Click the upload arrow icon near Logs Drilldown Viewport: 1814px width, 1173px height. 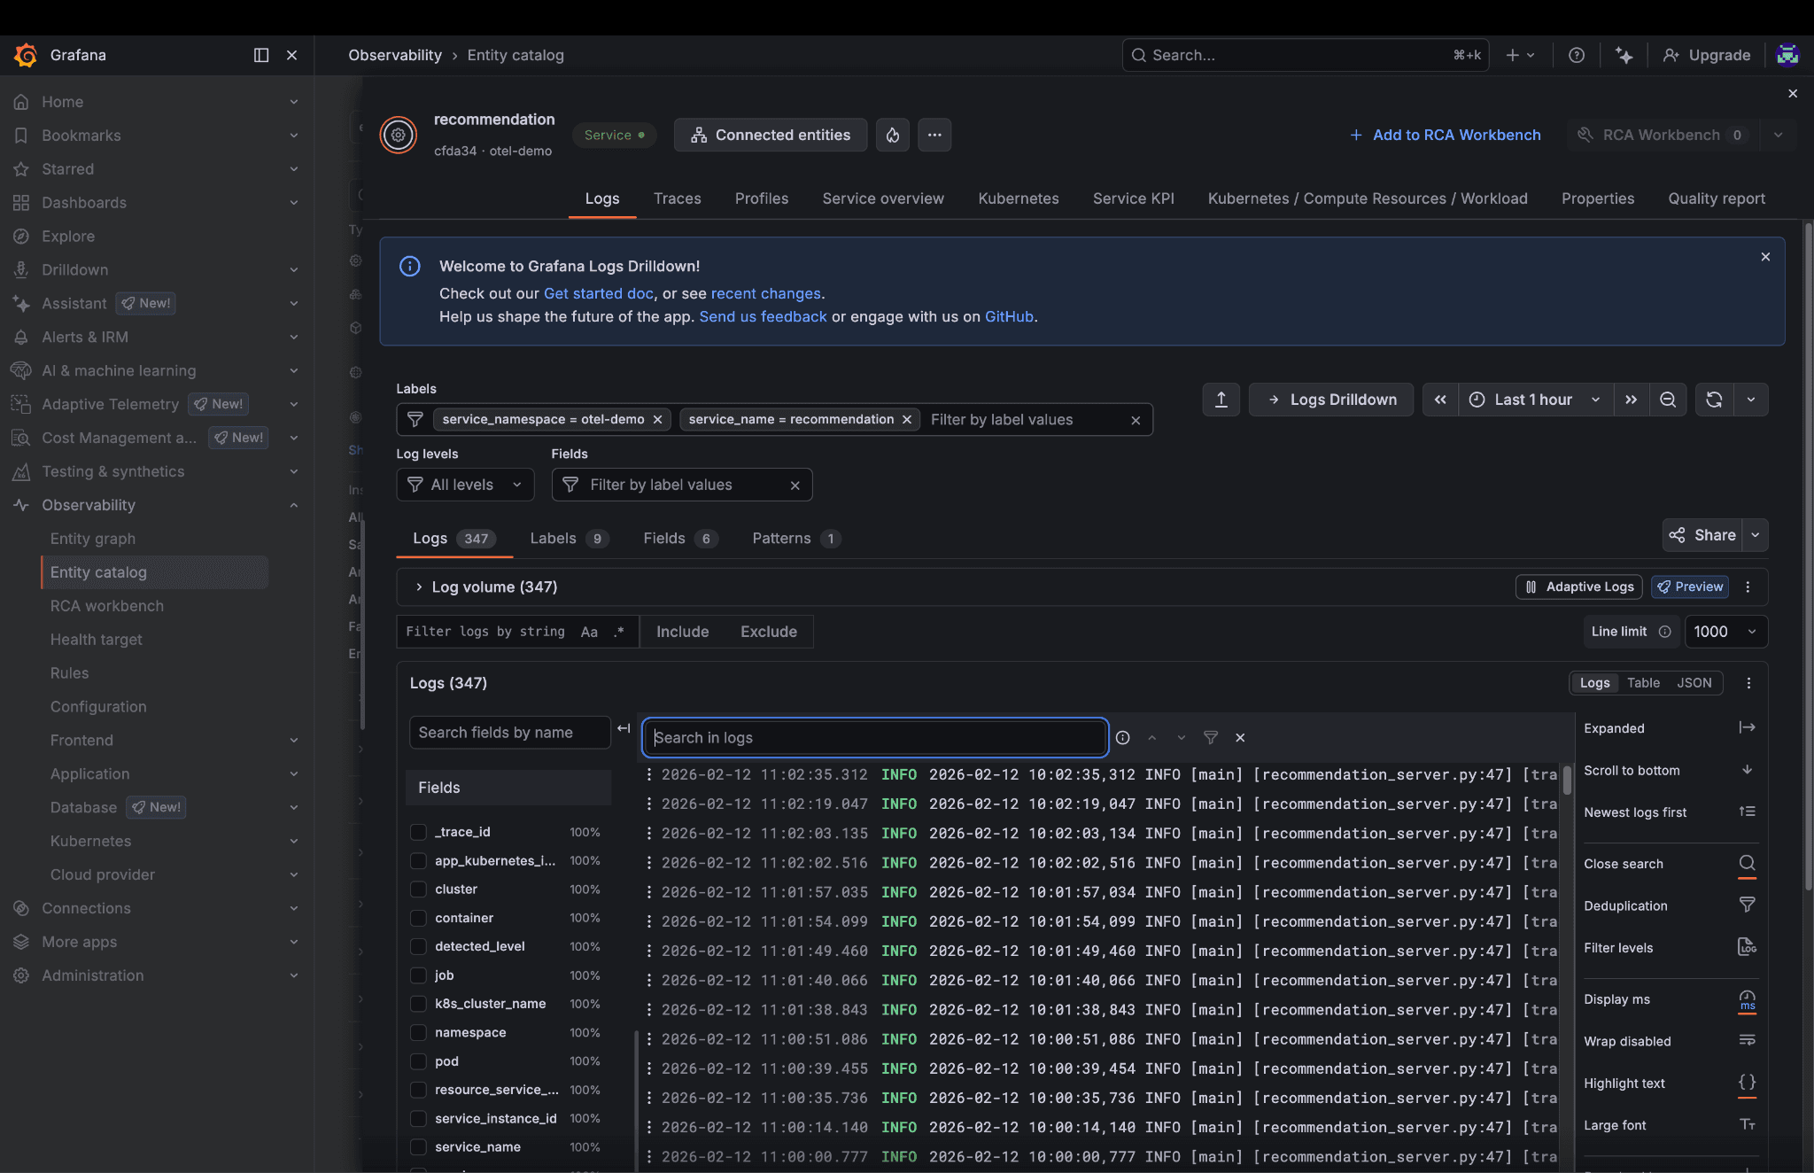coord(1221,400)
